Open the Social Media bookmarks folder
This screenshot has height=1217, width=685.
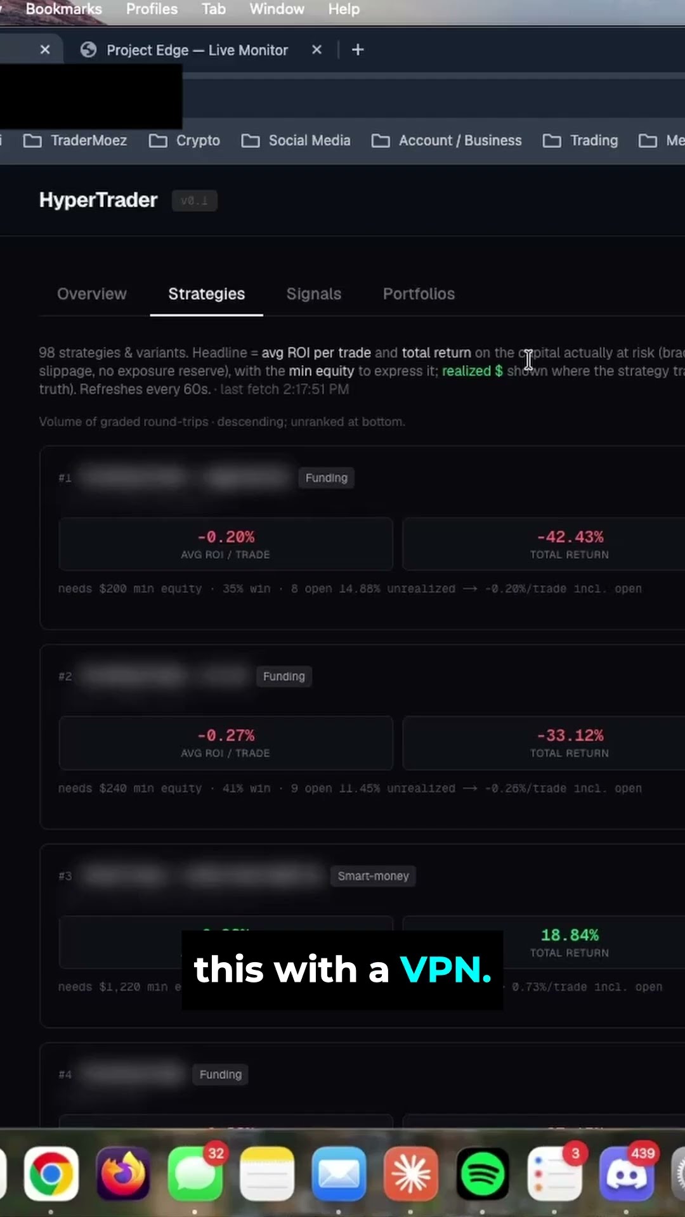pyautogui.click(x=296, y=141)
